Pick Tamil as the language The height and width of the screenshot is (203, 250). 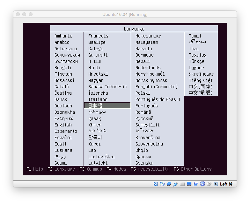click(195, 36)
